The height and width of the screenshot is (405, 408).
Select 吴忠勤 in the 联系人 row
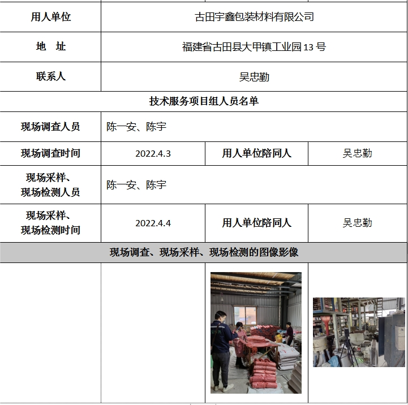point(254,77)
